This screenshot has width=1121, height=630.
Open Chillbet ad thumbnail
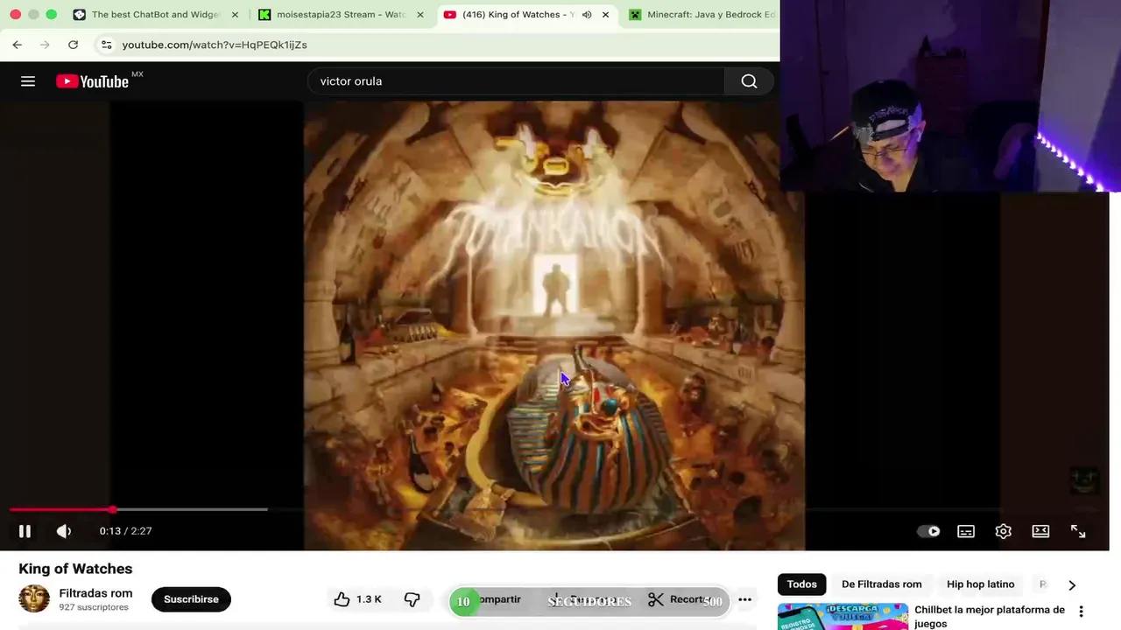[x=843, y=617]
